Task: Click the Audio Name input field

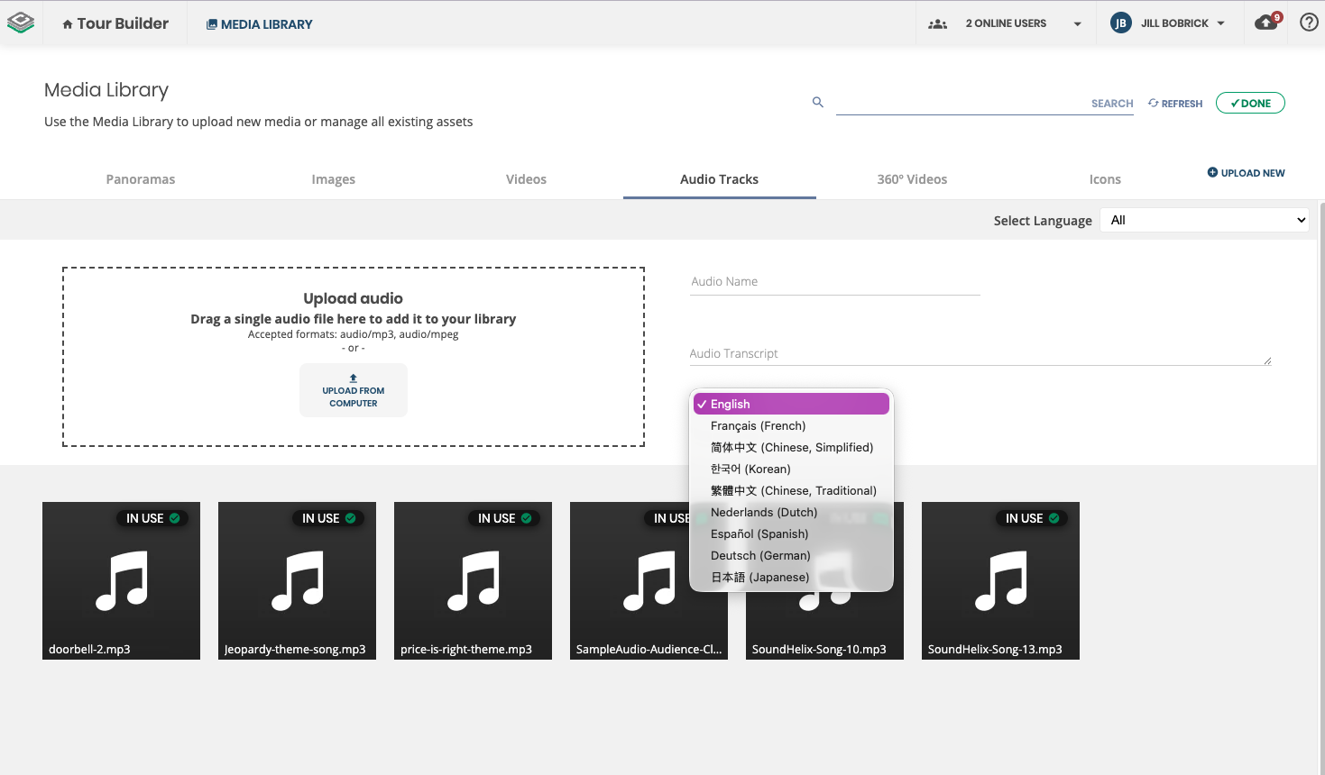Action: (x=834, y=282)
